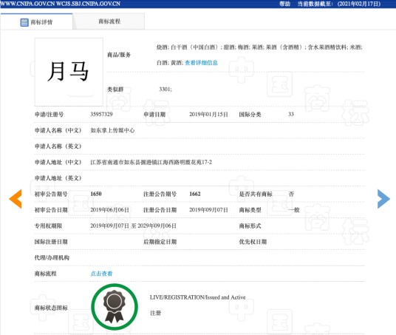This screenshot has width=396, height=335.
Task: Select preliminary announcement issue 1650
Action: (96, 194)
